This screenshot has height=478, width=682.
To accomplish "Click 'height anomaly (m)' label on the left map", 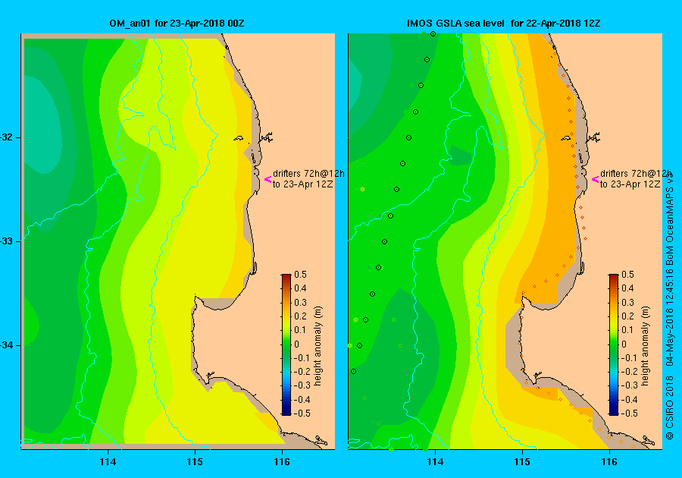I will (318, 346).
